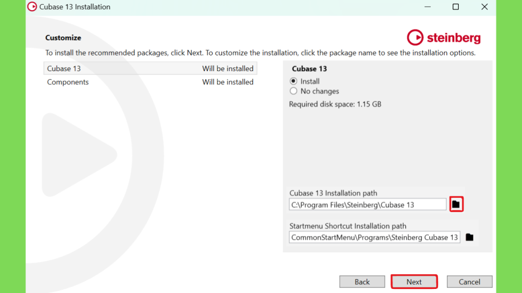Select the Cubase 13 package row
The height and width of the screenshot is (293, 522).
point(150,69)
